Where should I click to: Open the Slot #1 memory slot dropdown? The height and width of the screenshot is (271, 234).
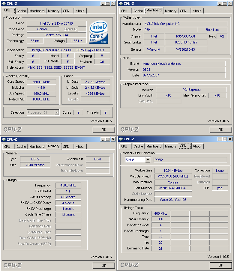(x=148, y=160)
